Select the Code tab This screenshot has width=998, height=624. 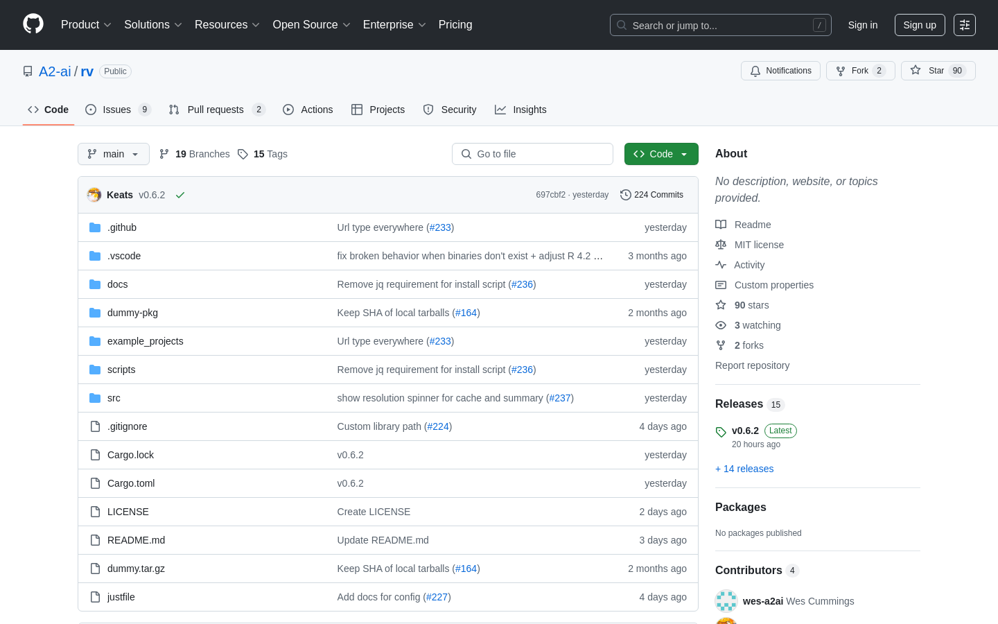tap(49, 110)
